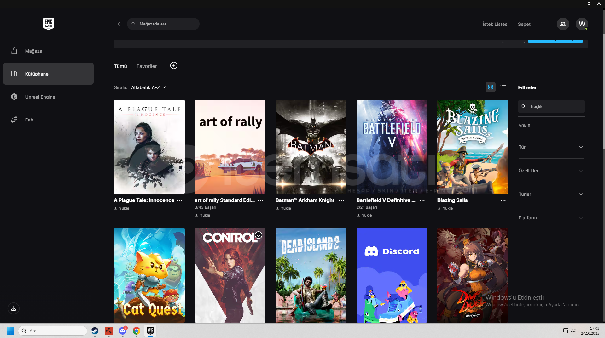This screenshot has width=605, height=338.
Task: Open options for Batman Arkham Knight
Action: [341, 201]
